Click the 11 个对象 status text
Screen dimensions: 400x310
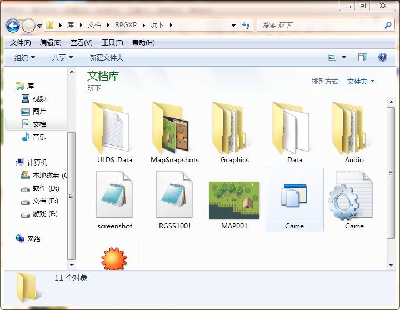pyautogui.click(x=71, y=278)
